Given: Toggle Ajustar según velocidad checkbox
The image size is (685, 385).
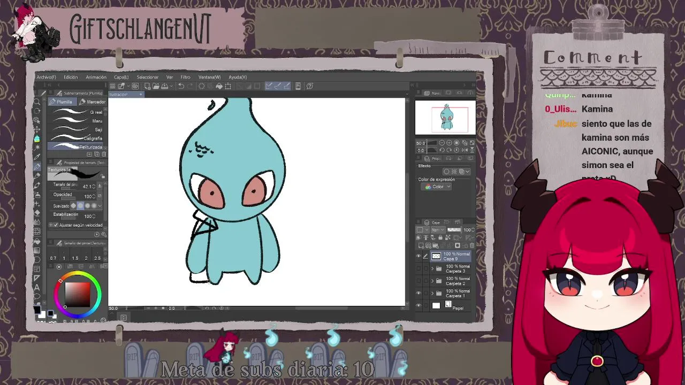Looking at the screenshot, I should pos(55,225).
